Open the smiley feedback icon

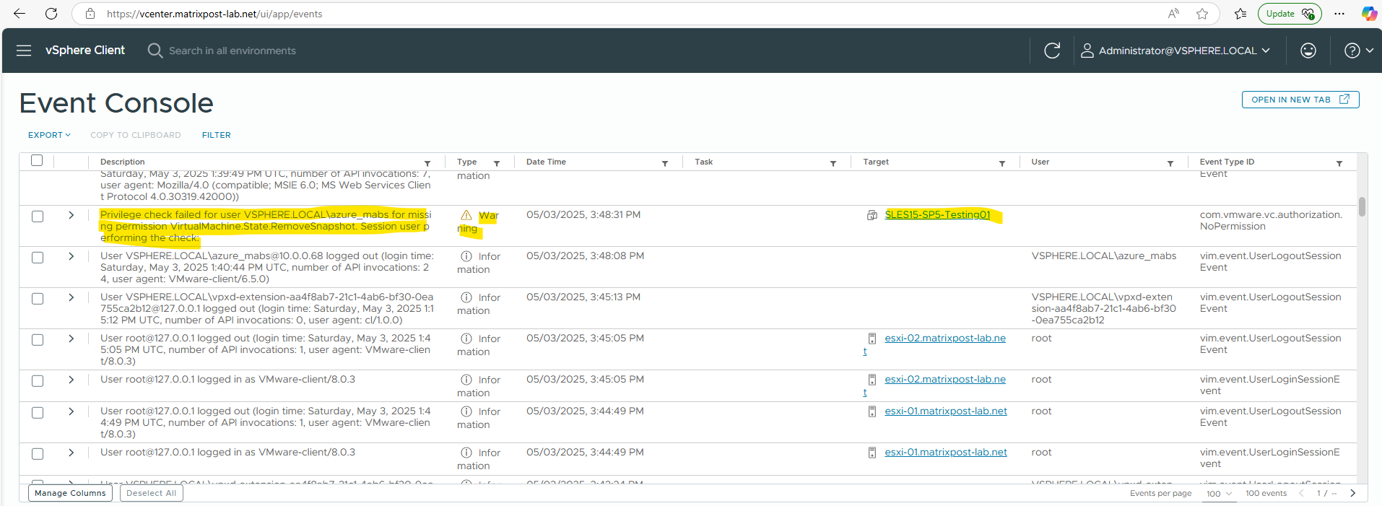pyautogui.click(x=1308, y=51)
